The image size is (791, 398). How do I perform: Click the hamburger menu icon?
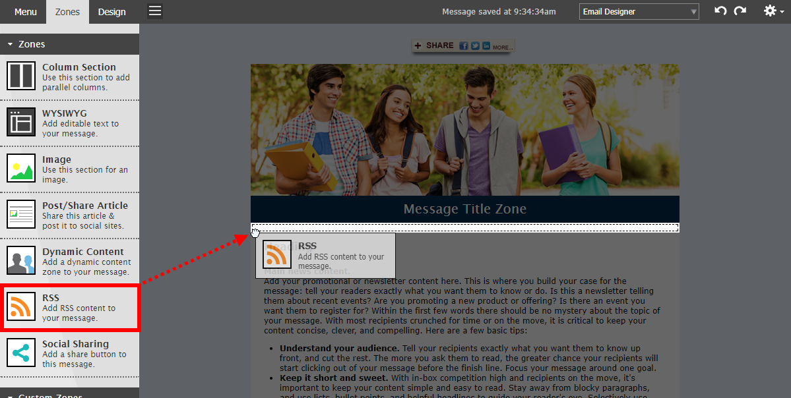[x=155, y=11]
